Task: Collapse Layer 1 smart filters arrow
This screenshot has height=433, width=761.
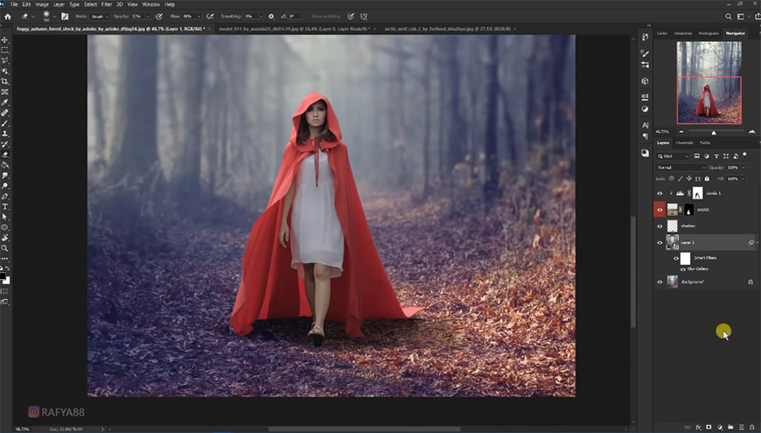Action: point(758,242)
